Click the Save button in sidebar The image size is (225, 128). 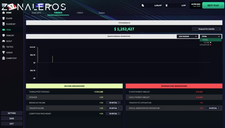tap(12, 118)
